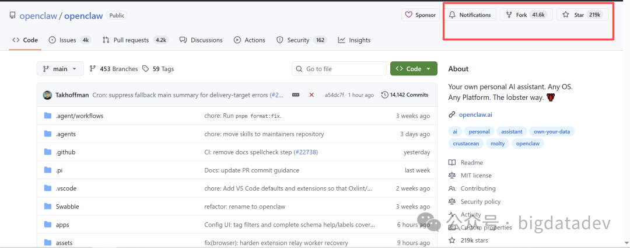Open the Actions tab
Viewport: 630px width, 248px height.
tap(250, 40)
